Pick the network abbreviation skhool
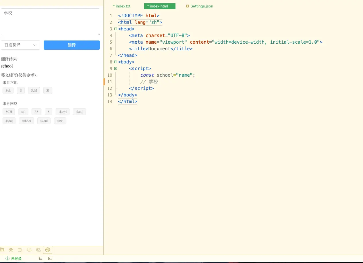This screenshot has width=363, height=263. 26,121
